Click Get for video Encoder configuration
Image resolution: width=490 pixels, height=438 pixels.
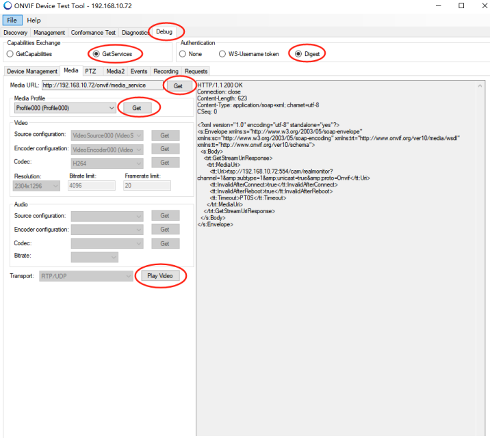(x=165, y=149)
